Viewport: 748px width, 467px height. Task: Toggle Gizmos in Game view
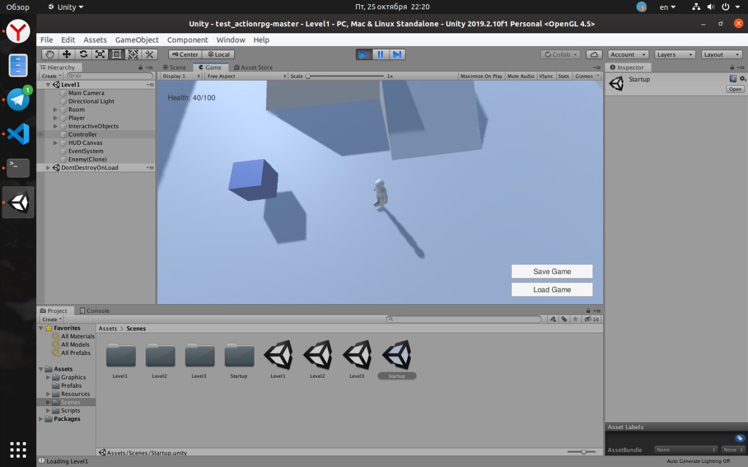point(584,76)
